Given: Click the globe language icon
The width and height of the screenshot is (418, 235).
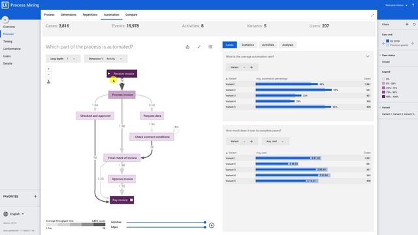Looking at the screenshot, I should [x=6, y=214].
